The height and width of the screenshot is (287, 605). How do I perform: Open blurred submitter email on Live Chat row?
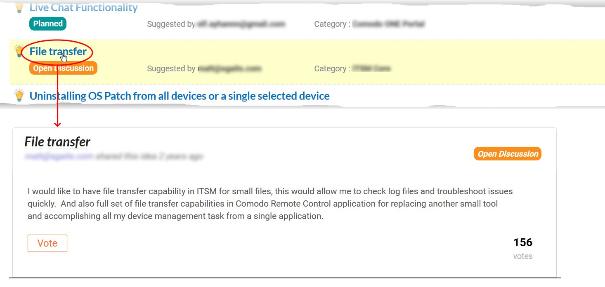pos(241,24)
